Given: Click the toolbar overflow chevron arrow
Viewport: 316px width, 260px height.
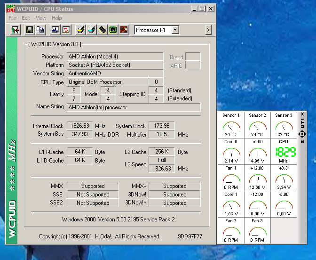Looking at the screenshot, I should pyautogui.click(x=208, y=30).
